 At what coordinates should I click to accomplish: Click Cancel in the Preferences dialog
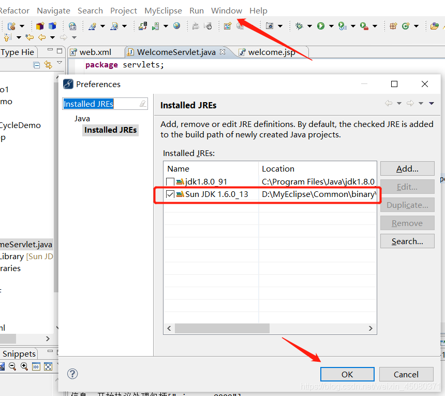pyautogui.click(x=406, y=374)
